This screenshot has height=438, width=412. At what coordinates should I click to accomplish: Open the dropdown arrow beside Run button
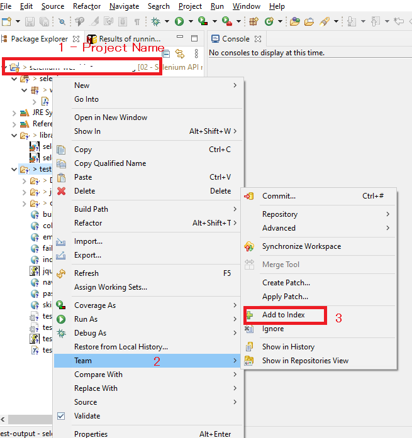point(191,21)
